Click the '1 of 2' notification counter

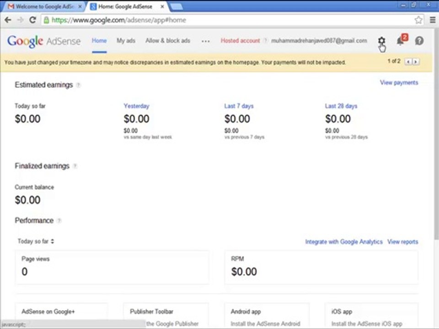(394, 61)
